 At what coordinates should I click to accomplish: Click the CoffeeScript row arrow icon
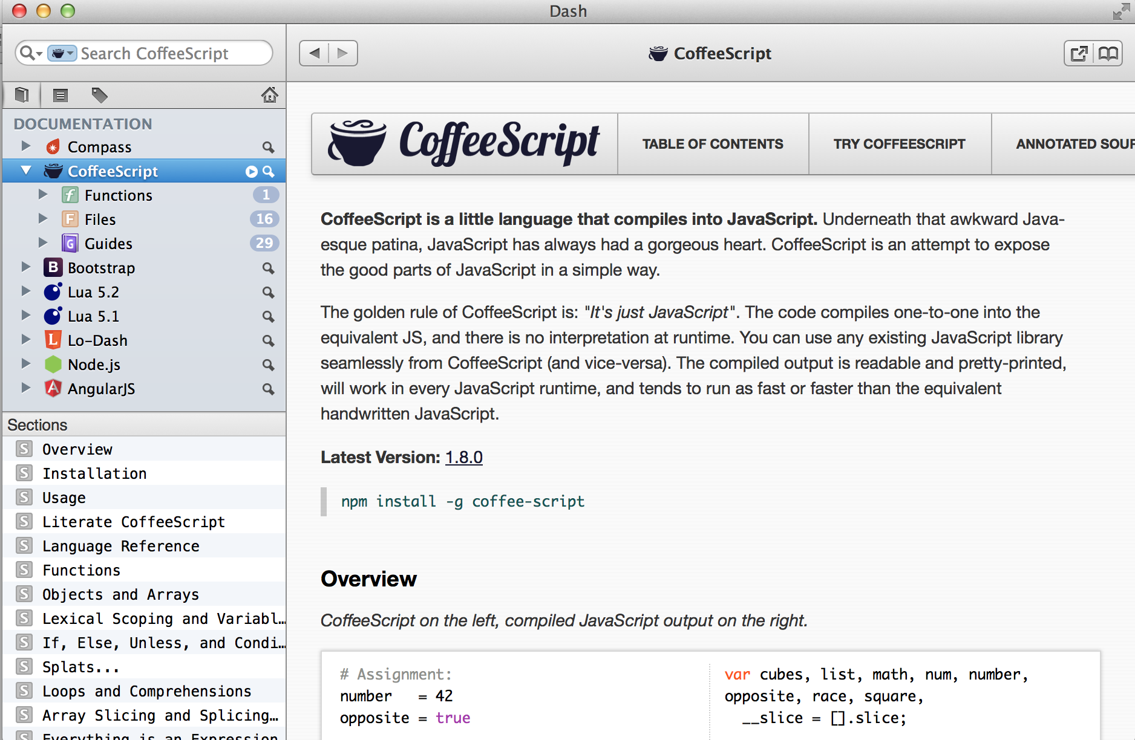click(251, 172)
